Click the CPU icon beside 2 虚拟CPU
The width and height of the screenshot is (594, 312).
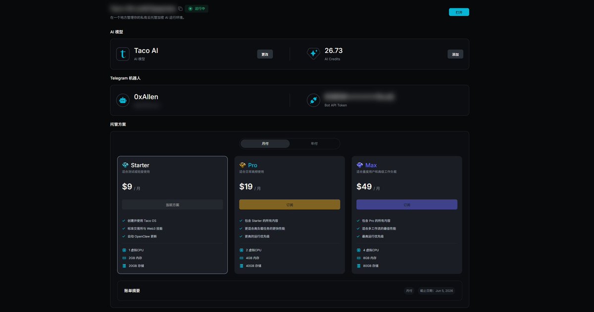(x=241, y=250)
